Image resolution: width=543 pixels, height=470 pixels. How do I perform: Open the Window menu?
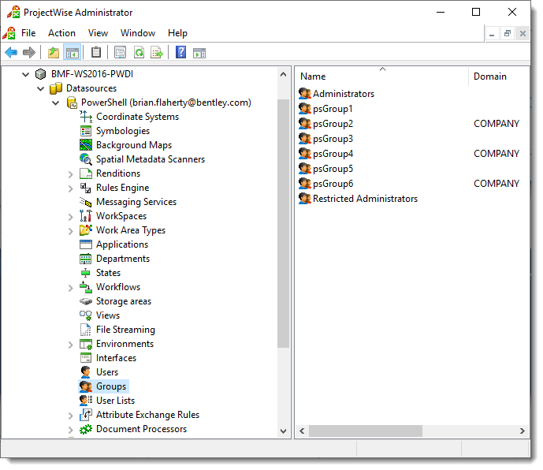(x=138, y=33)
